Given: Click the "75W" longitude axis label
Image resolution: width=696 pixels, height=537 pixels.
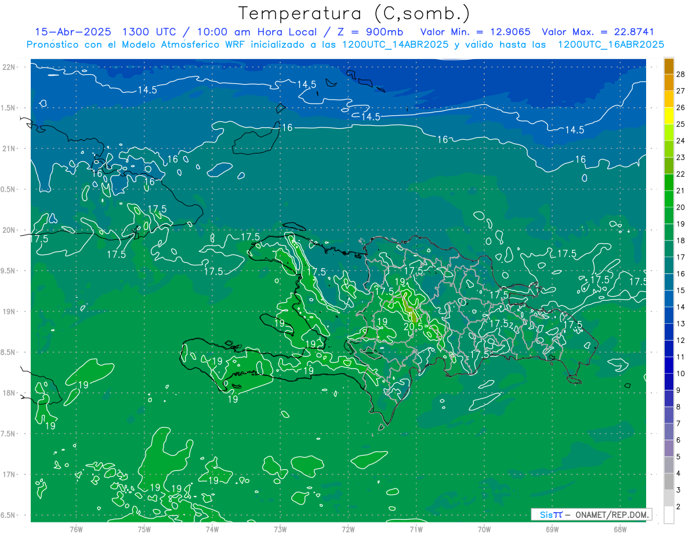Looking at the screenshot, I should pos(144,529).
